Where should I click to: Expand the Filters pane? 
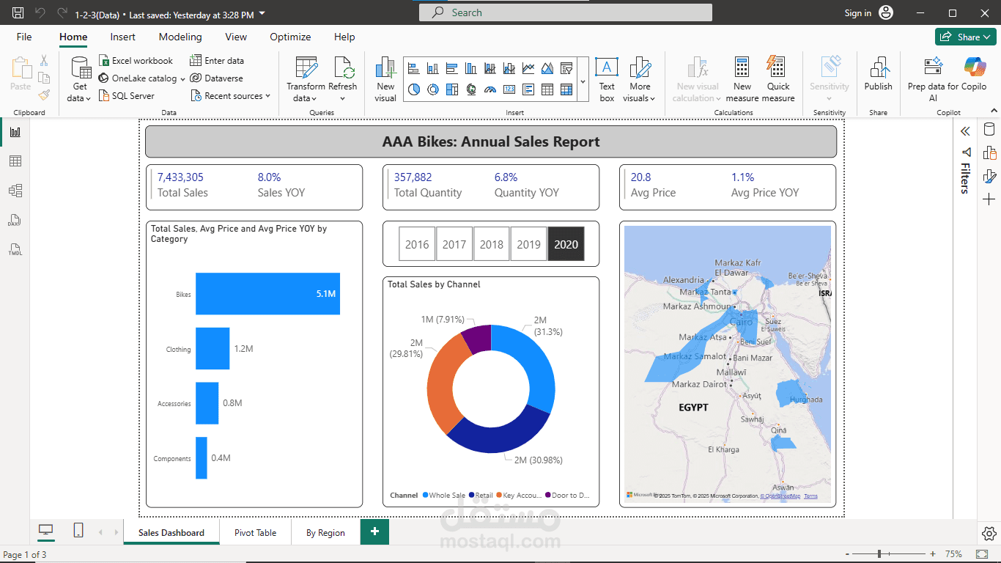tap(965, 131)
